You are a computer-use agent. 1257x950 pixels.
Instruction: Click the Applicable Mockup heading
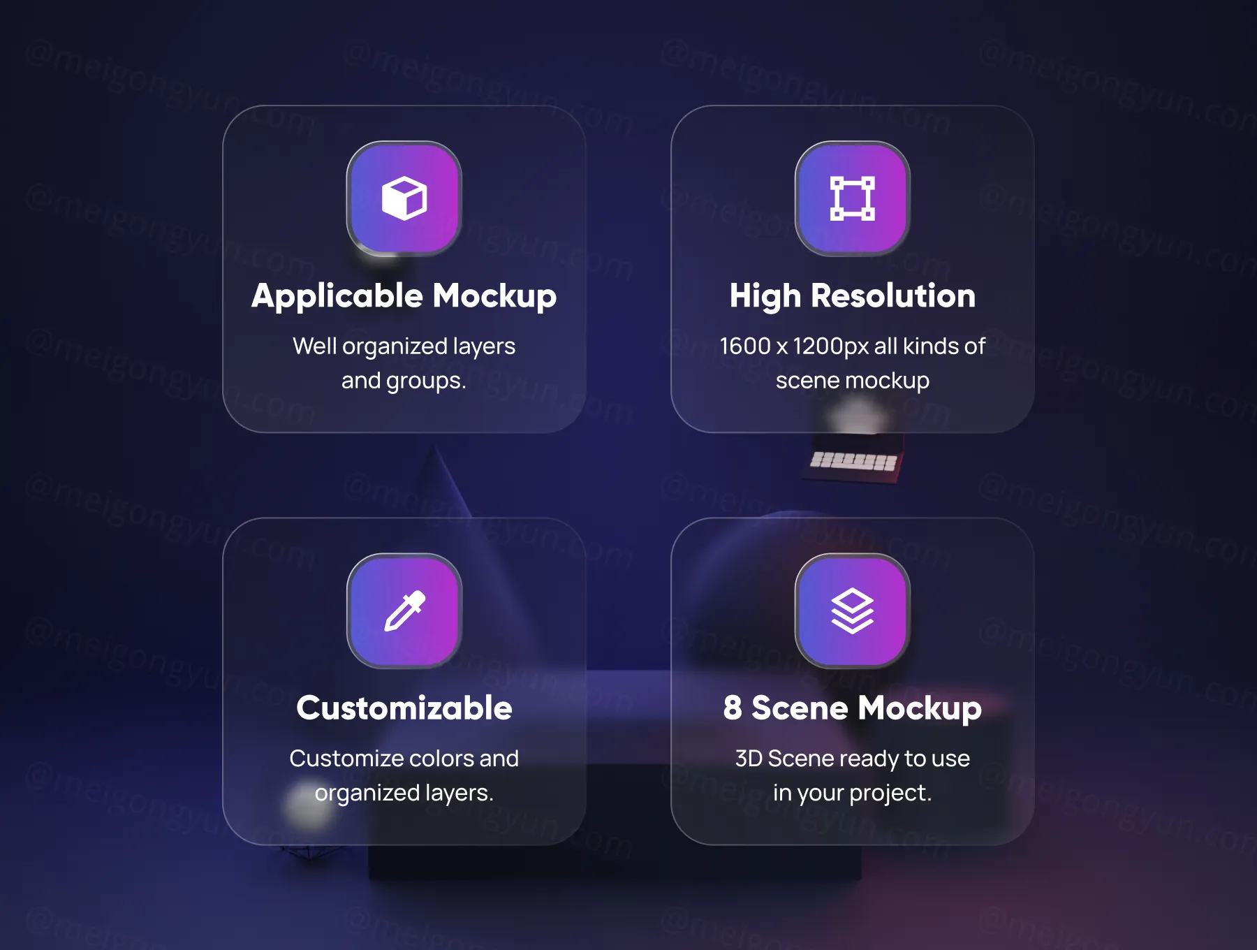pyautogui.click(x=404, y=295)
